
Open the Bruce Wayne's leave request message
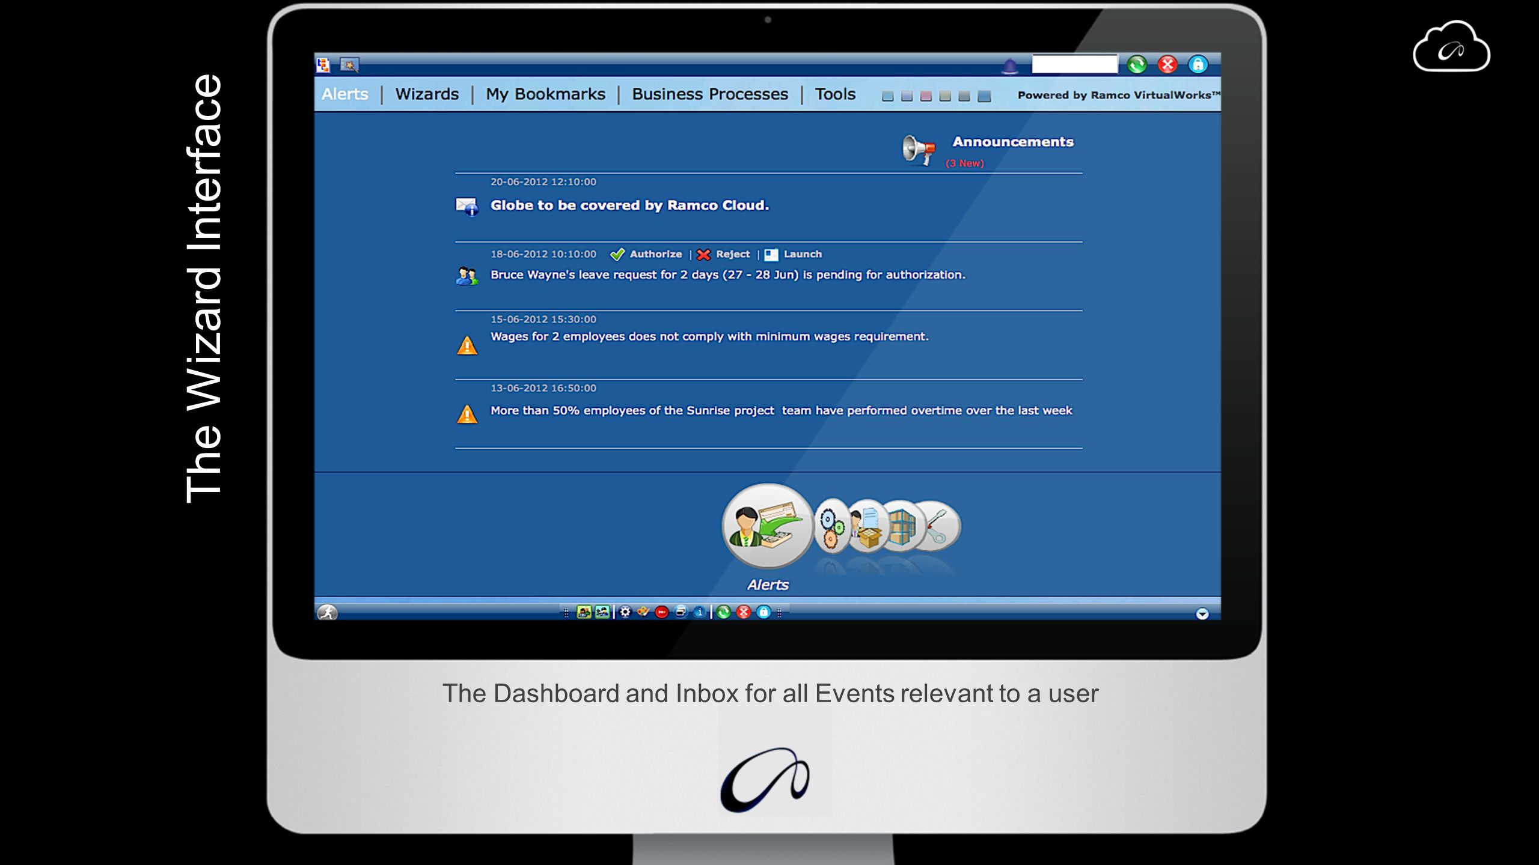coord(727,275)
